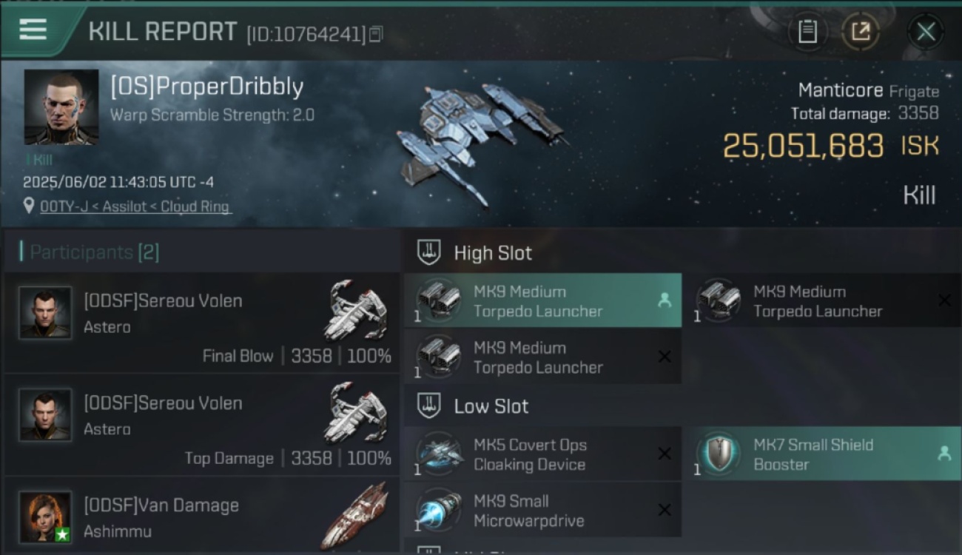The height and width of the screenshot is (555, 962).
Task: Share the kill report via the export icon
Action: (860, 32)
